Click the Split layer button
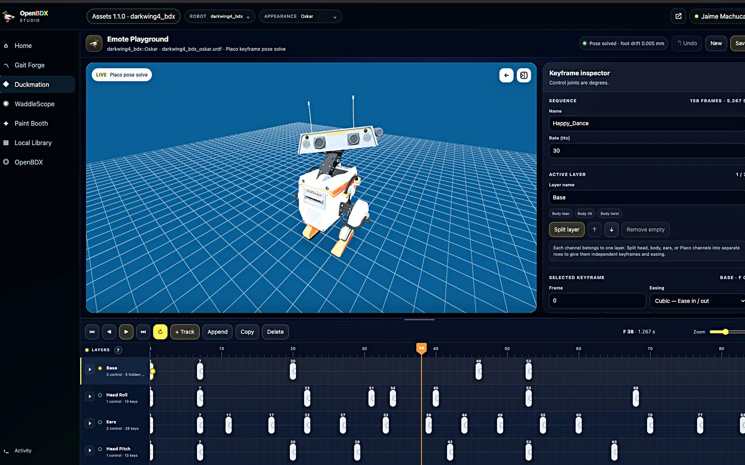The image size is (745, 465). [x=567, y=229]
